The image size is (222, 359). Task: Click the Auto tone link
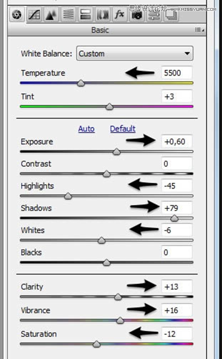87,129
